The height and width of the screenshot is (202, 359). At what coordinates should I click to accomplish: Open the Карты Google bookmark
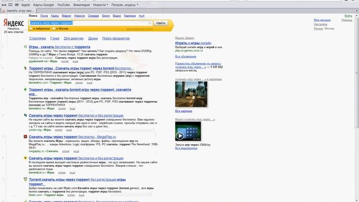point(44,5)
